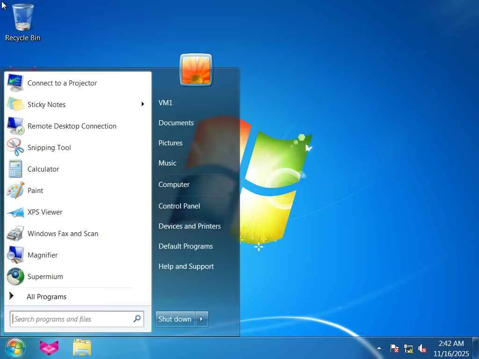
Task: Open Help and Support
Action: [186, 266]
